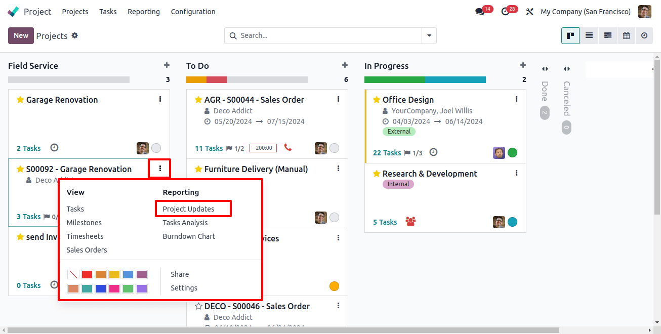Click the activity clock on Office Design card
The width and height of the screenshot is (661, 334).
click(x=433, y=152)
